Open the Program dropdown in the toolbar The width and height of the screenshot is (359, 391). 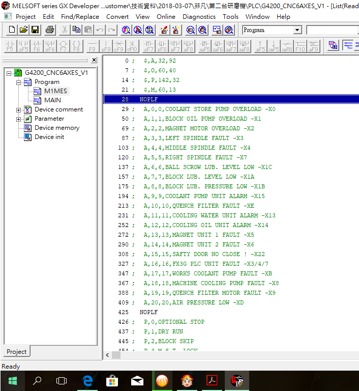pos(297,30)
